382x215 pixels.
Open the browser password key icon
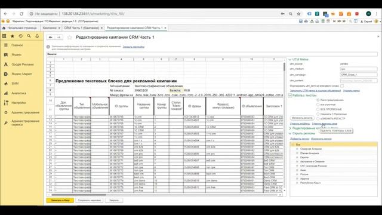point(282,14)
